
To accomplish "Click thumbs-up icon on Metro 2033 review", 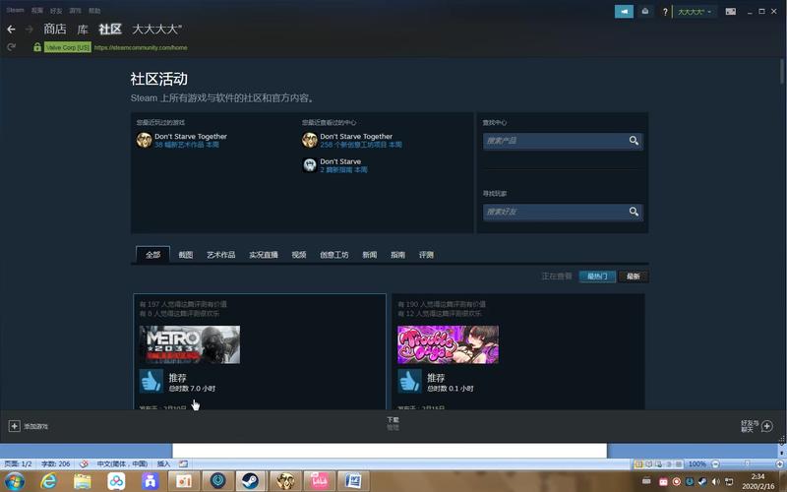I will click(x=151, y=382).
